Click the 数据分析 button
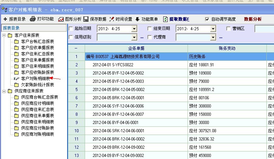 click(253, 19)
